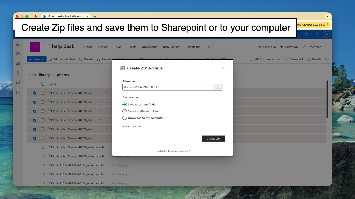Open the Recycle bin navigation item
This screenshot has width=355, height=199.
[x=193, y=47]
